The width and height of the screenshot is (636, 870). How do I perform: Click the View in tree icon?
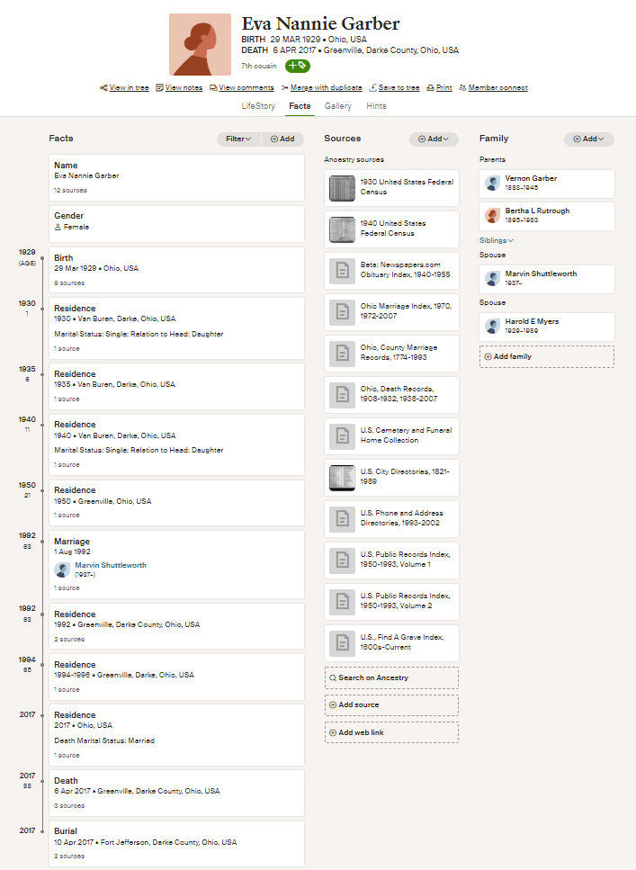(x=104, y=88)
